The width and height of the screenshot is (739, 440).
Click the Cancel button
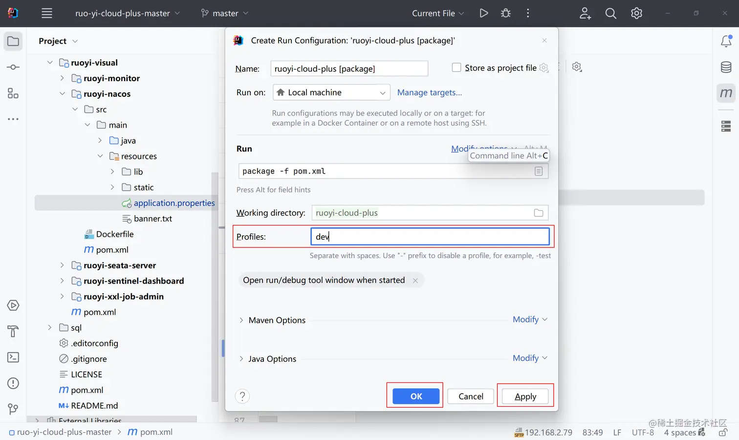click(471, 396)
